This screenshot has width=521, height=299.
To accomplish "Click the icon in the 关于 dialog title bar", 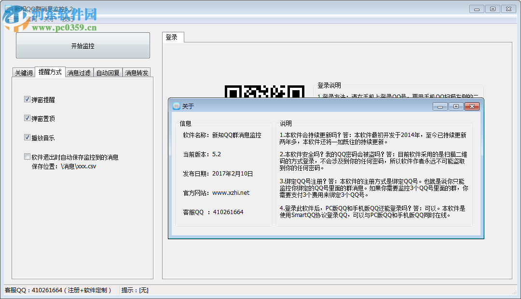I will pos(176,106).
